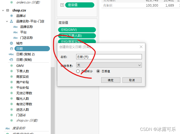This screenshot has width=180, height=134.
Task: Click the =Abc icon beside 日期 (复制 2)
Action: click(x=11, y=54)
